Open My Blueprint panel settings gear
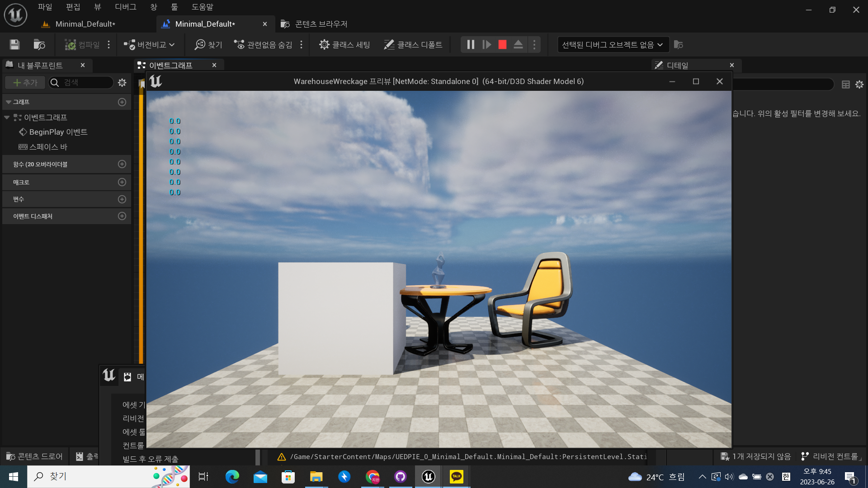868x488 pixels. point(122,83)
